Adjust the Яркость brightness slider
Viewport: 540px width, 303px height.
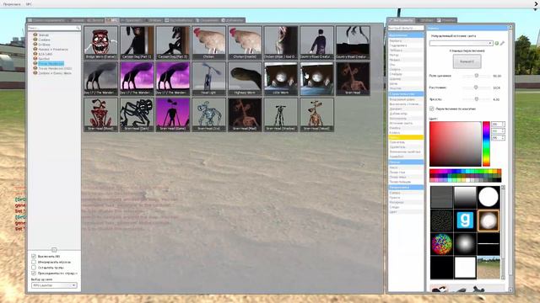click(477, 99)
